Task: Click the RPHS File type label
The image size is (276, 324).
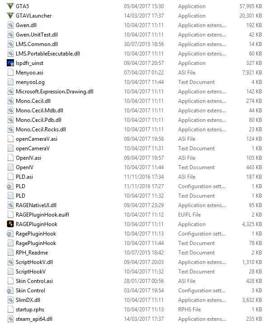Action: 189,310
